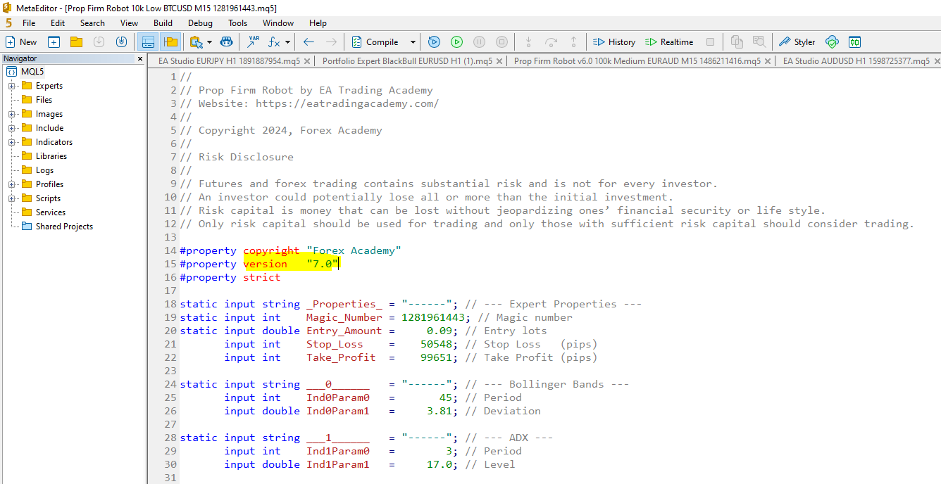
Task: Start profiling on History data
Action: point(614,42)
